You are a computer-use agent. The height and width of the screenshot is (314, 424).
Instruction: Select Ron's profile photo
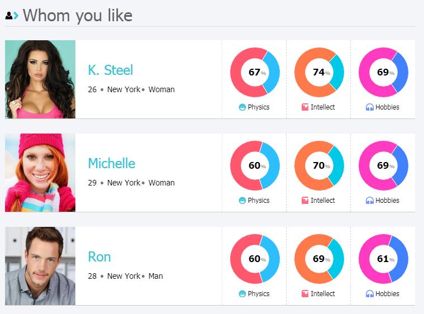click(40, 266)
